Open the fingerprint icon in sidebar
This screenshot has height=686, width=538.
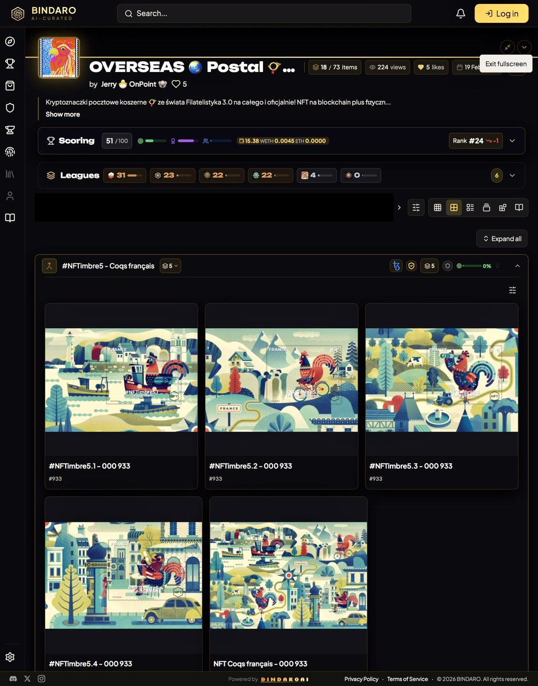pyautogui.click(x=10, y=151)
